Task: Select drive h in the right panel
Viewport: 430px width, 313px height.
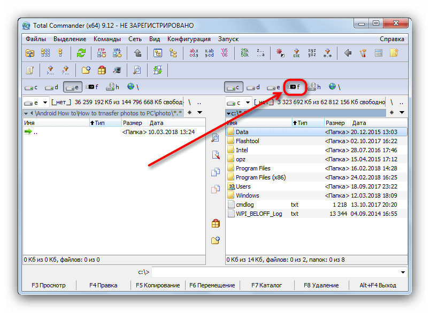Action: tap(314, 87)
